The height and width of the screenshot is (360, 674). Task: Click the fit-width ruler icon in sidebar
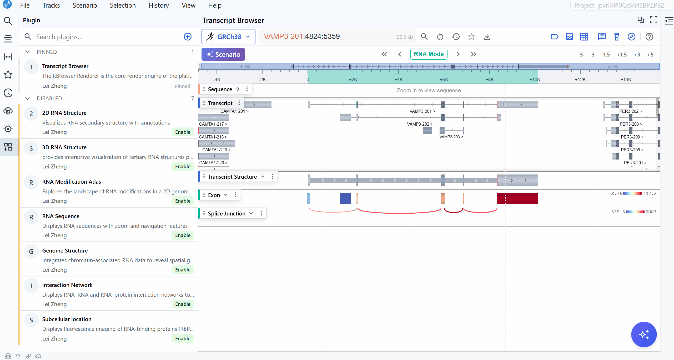[x=8, y=57]
